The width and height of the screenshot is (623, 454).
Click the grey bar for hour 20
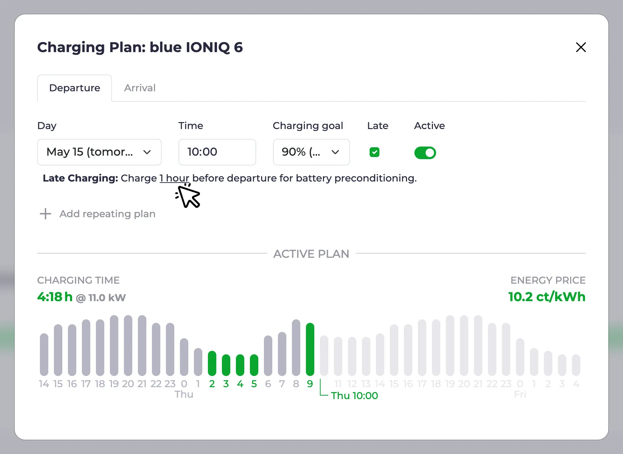tap(128, 345)
